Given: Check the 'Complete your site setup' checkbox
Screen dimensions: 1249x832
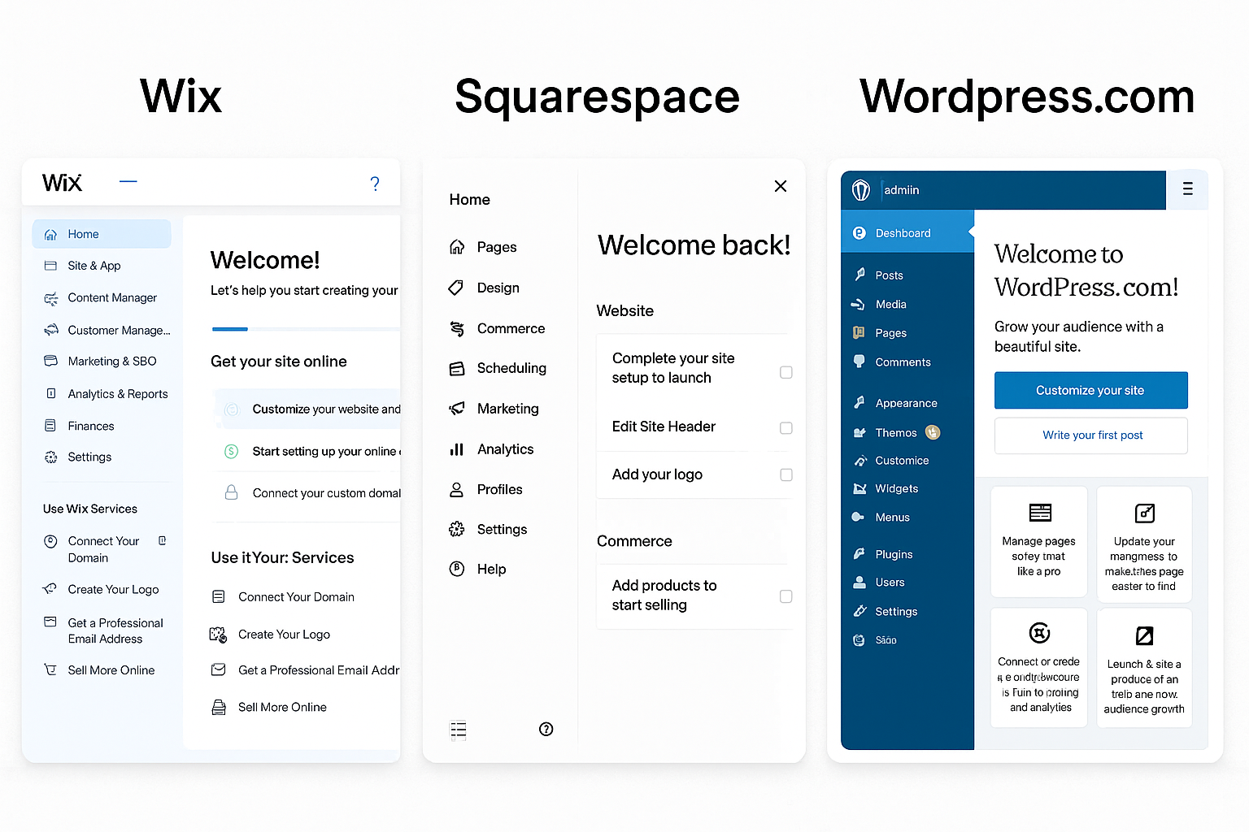Looking at the screenshot, I should (786, 372).
